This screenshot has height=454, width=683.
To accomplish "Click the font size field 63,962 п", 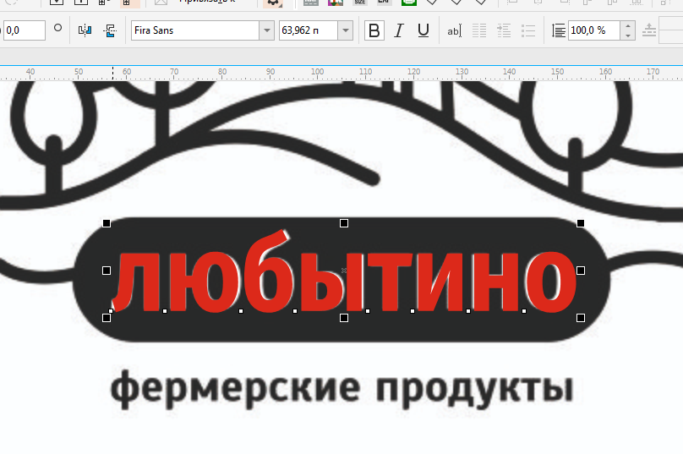I will coord(309,30).
